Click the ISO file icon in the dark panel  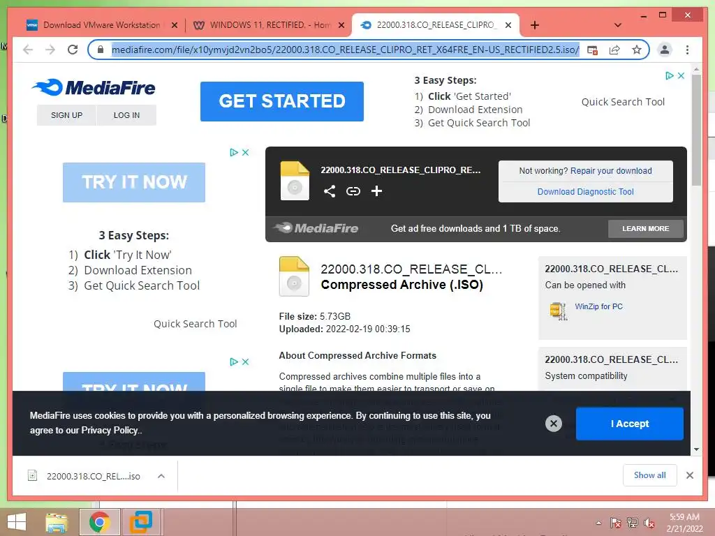(295, 181)
